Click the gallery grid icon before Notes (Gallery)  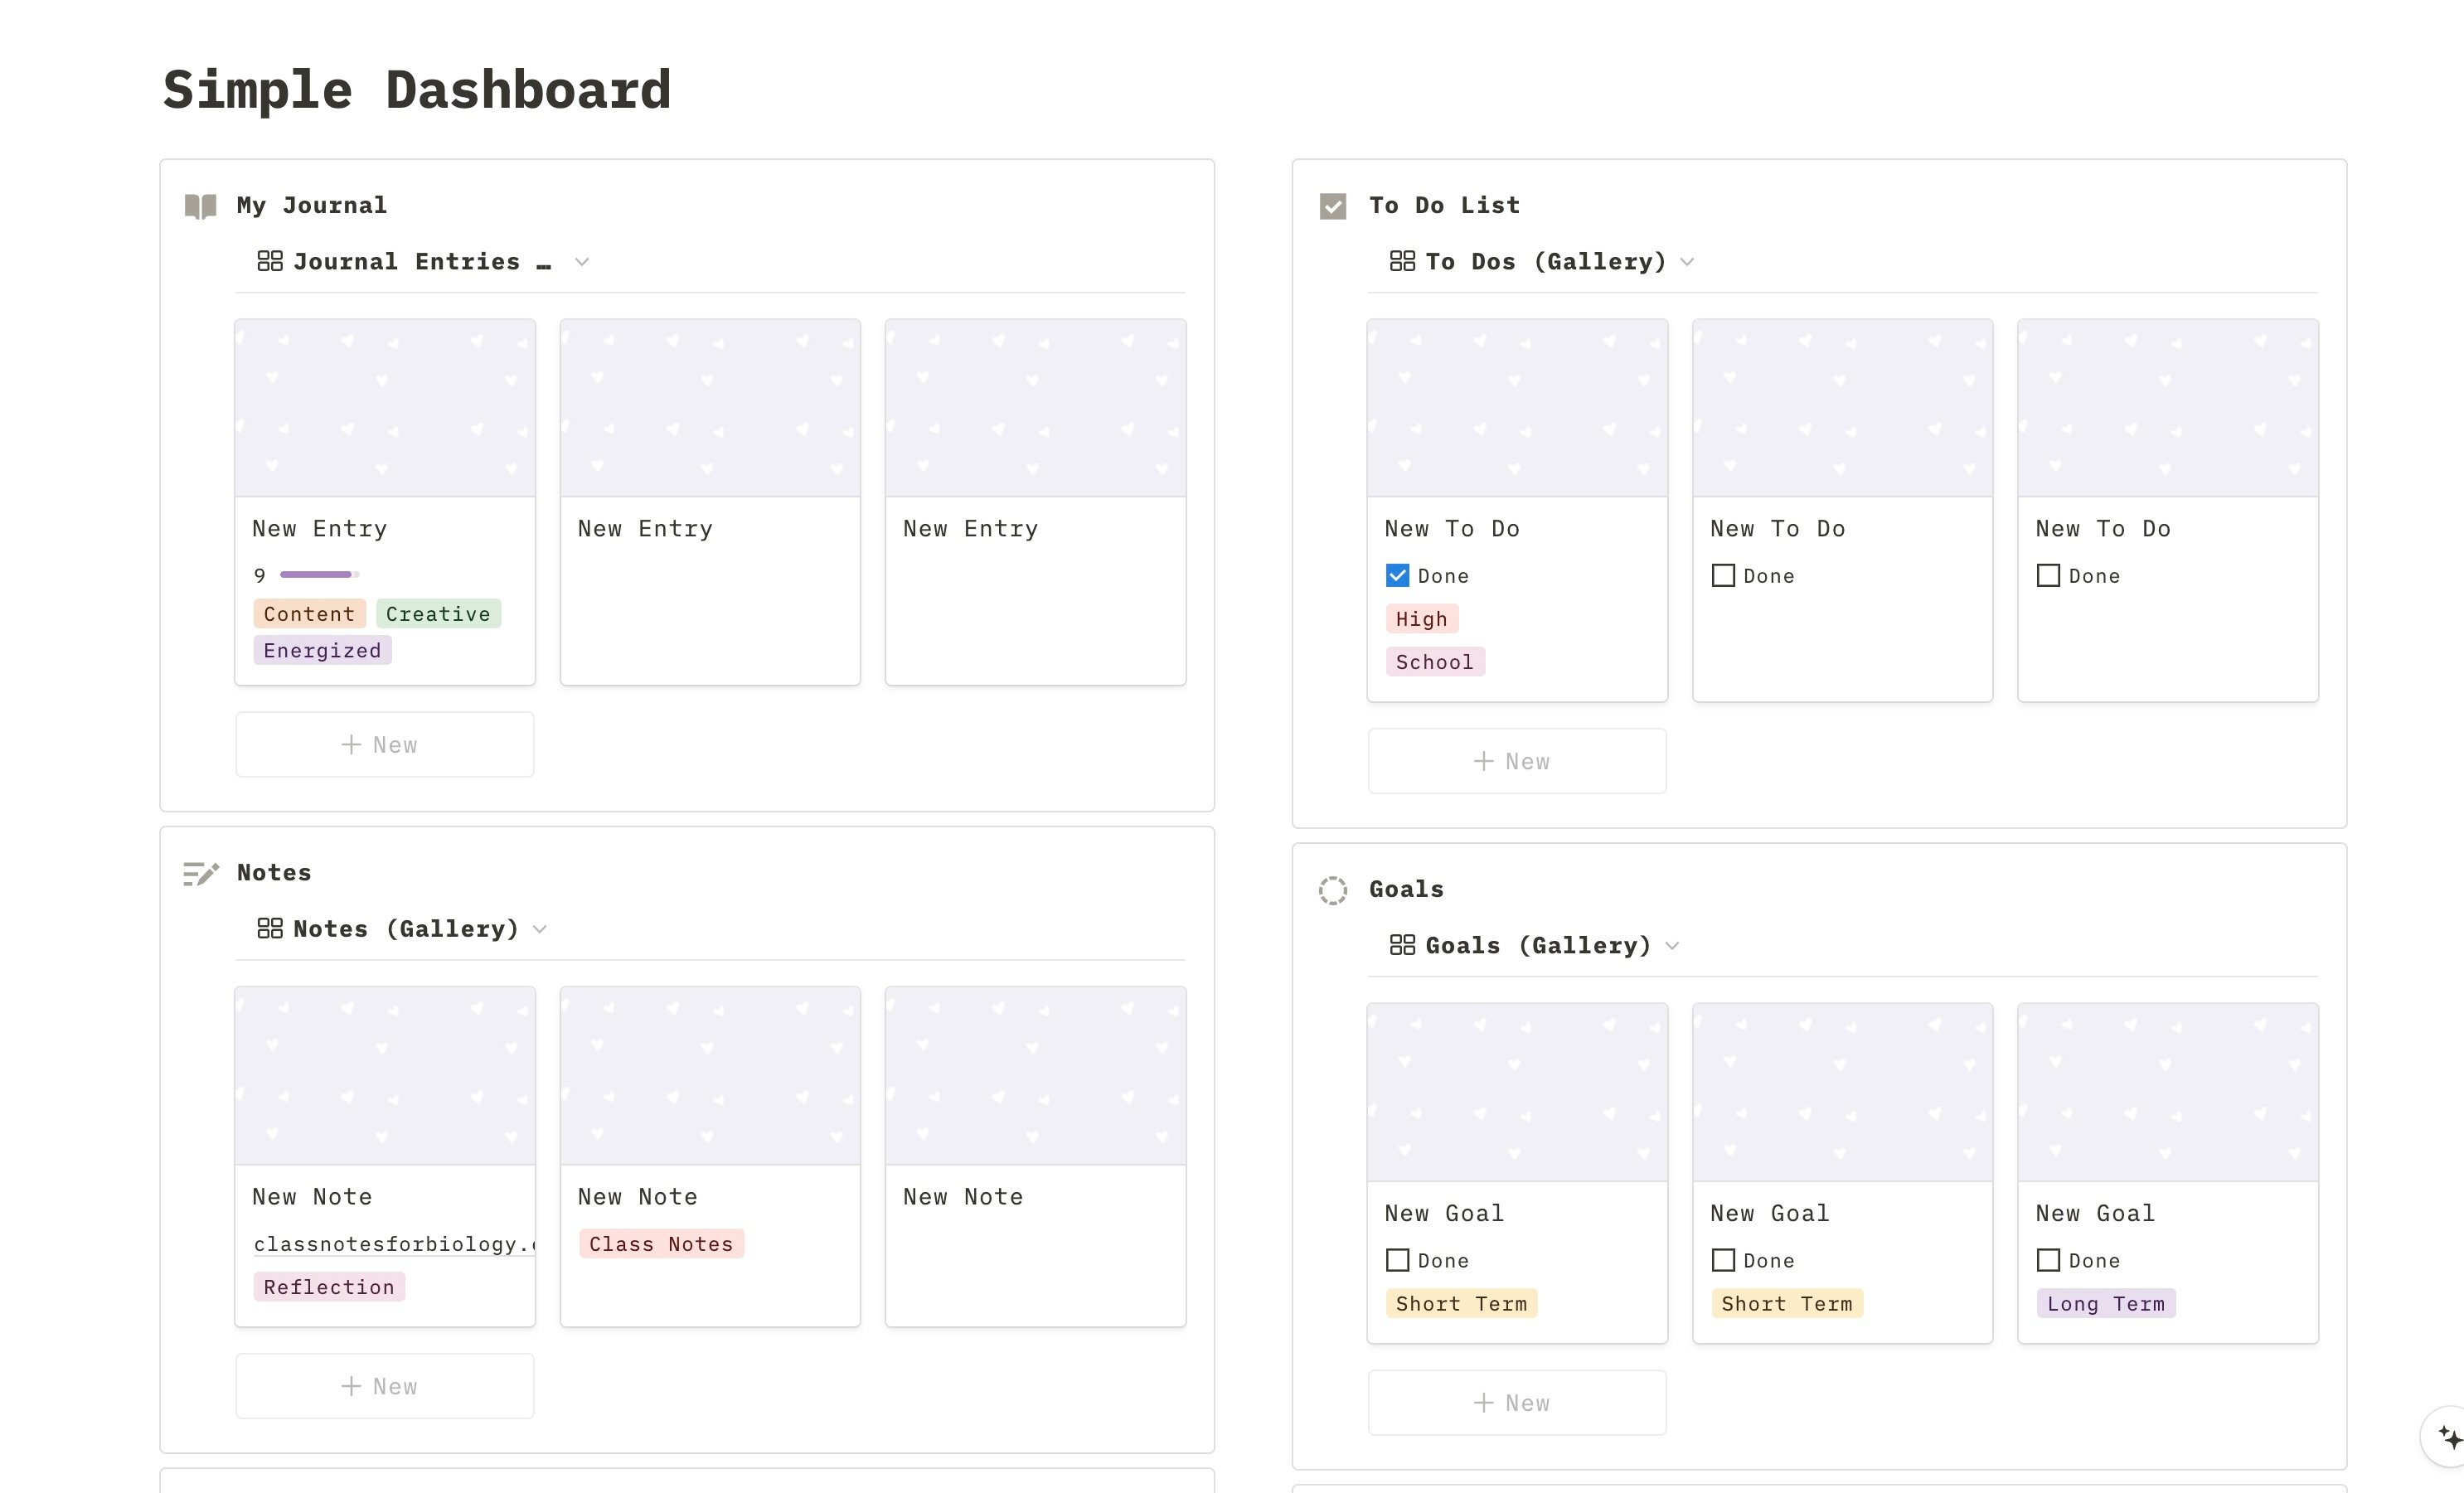point(269,928)
